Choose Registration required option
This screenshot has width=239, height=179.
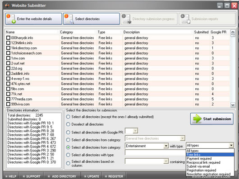(210, 170)
